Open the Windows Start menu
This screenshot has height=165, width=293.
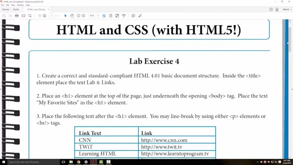pyautogui.click(x=4, y=162)
